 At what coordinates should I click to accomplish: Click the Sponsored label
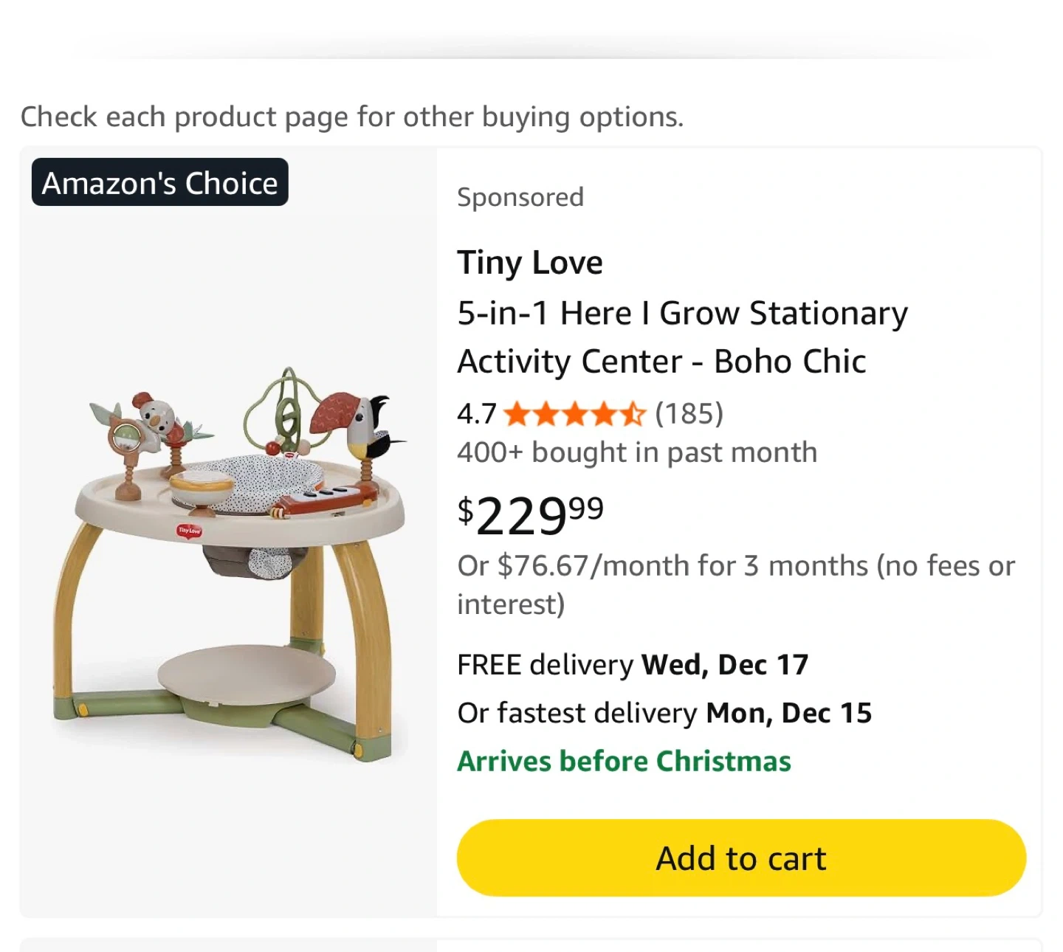point(520,197)
